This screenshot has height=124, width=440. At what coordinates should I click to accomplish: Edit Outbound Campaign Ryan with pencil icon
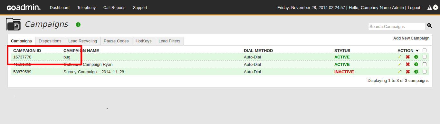pos(399,64)
